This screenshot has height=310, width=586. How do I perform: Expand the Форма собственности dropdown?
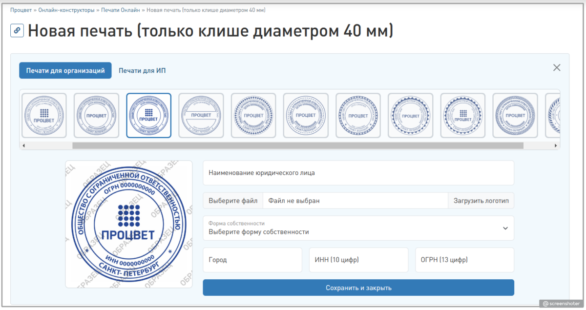(x=358, y=228)
